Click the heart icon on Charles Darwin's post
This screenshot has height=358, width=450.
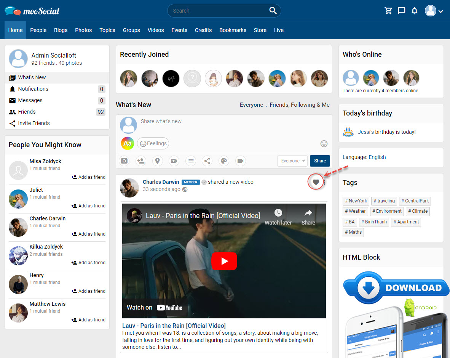coord(316,182)
